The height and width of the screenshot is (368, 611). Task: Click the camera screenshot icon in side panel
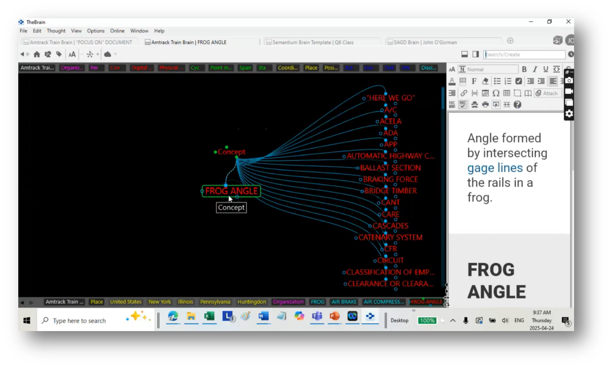click(569, 80)
